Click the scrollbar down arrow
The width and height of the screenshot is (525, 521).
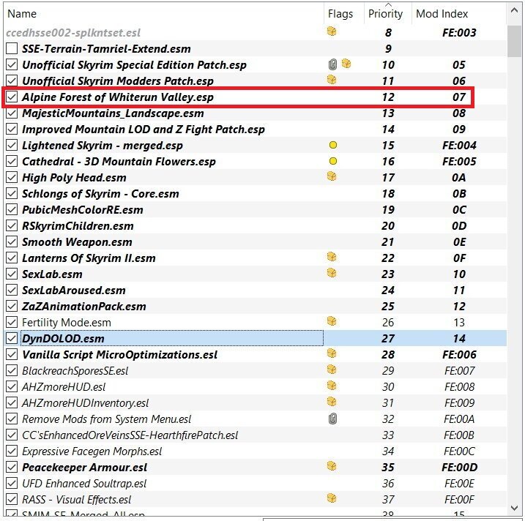[x=514, y=508]
